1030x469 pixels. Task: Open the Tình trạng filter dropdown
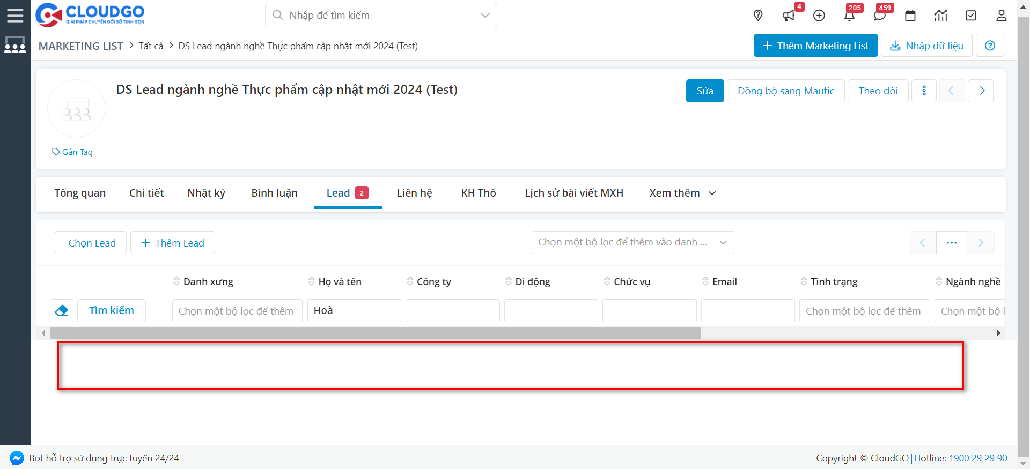pos(864,311)
